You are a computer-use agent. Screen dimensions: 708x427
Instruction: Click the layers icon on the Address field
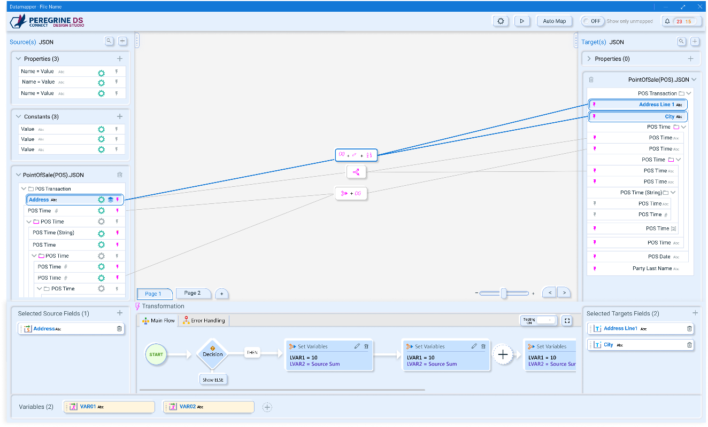coord(110,200)
